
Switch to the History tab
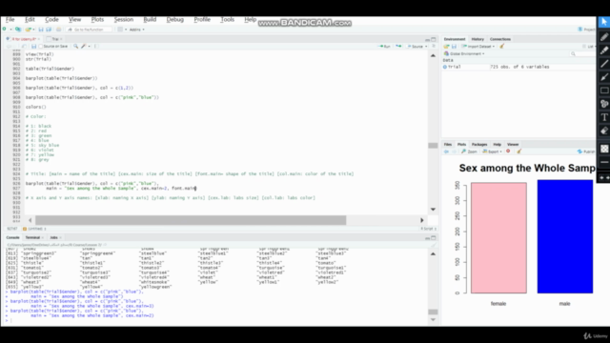click(x=478, y=39)
